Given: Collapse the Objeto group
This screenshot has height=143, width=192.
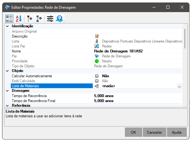Looking at the screenshot, I should [7, 71].
